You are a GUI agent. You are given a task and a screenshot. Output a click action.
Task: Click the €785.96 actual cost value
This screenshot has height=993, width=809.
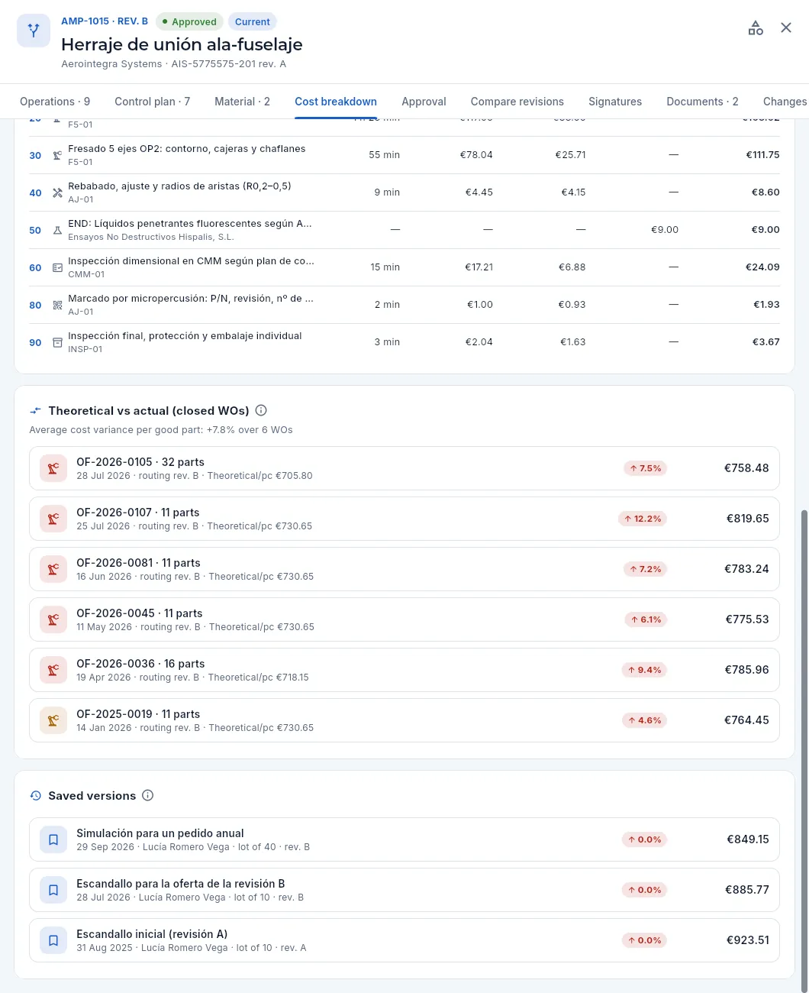(746, 670)
